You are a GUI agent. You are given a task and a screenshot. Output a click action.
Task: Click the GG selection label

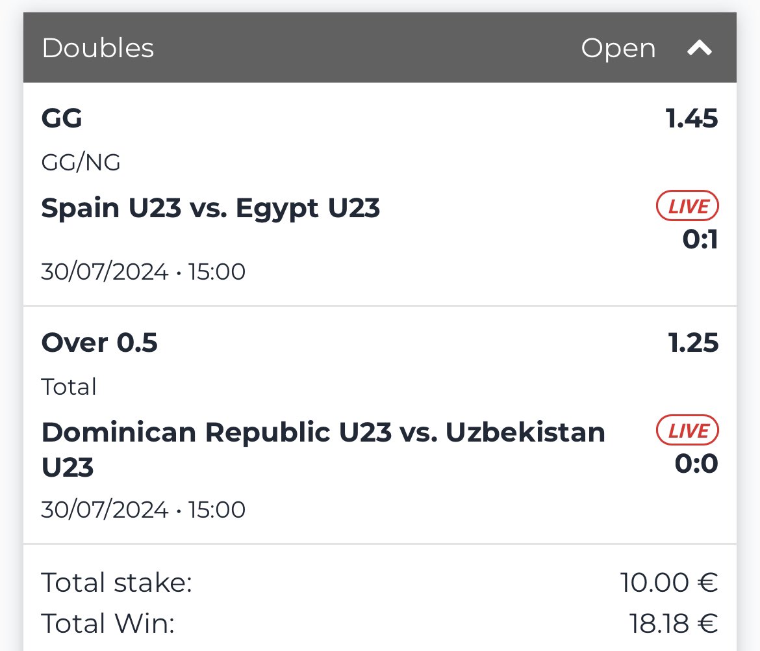click(62, 118)
